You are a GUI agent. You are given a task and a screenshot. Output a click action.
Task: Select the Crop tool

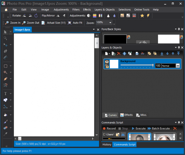click(5, 51)
